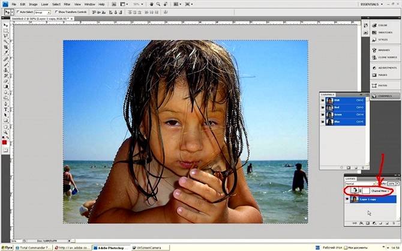Hide the Red channel visibility eye

point(323,108)
